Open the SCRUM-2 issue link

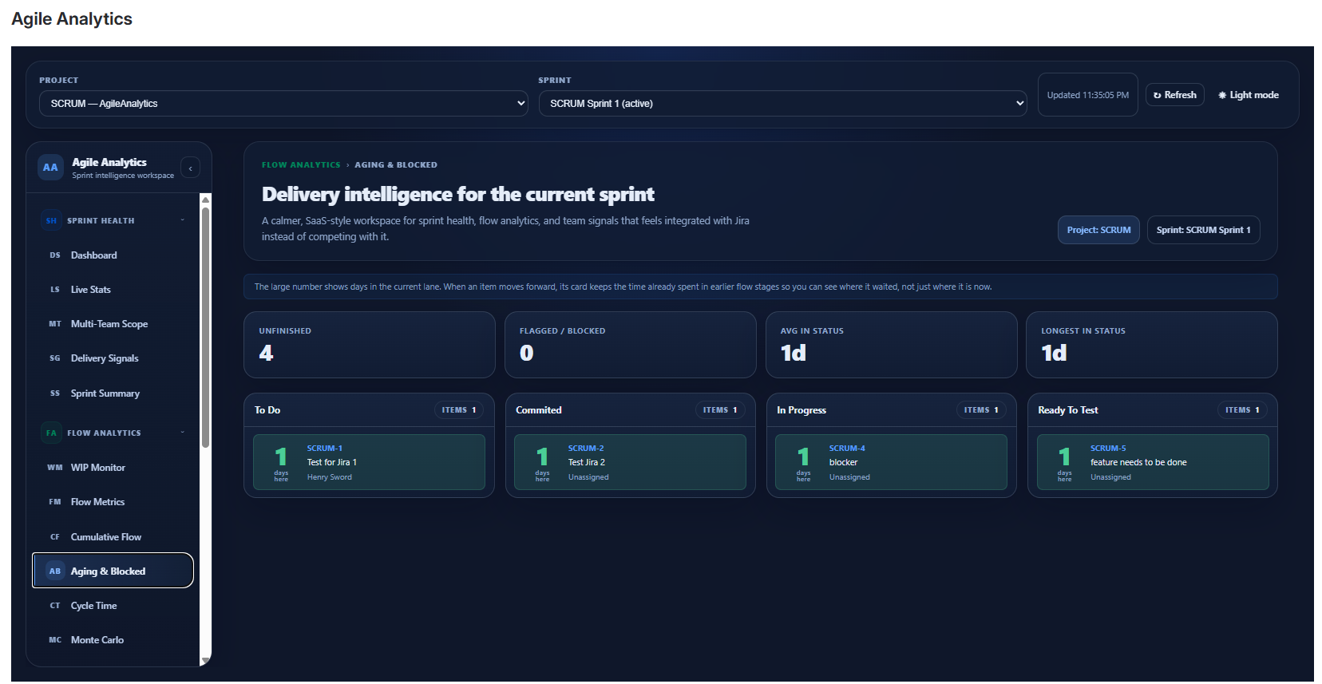(x=586, y=449)
